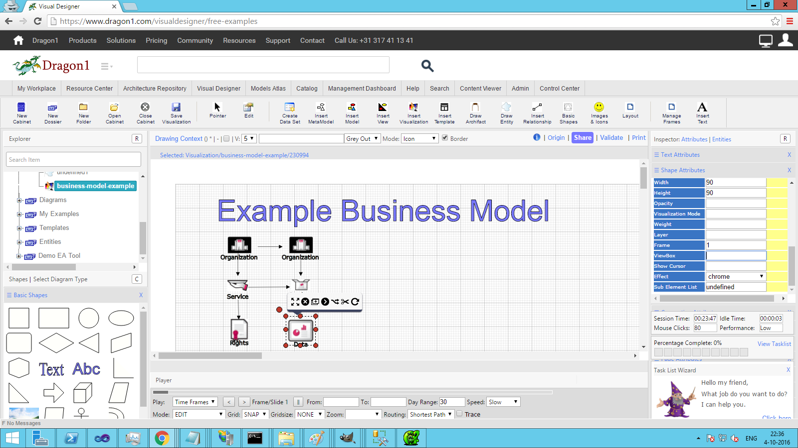Viewport: 798px width, 448px height.
Task: Click the Create Data Set icon
Action: (x=290, y=108)
